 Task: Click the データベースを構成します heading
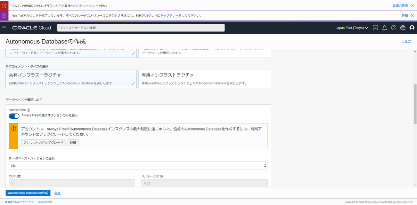pyautogui.click(x=24, y=100)
